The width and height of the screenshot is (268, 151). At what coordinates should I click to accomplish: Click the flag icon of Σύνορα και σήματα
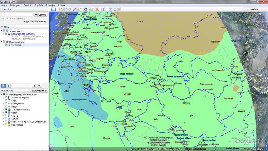tap(9, 98)
